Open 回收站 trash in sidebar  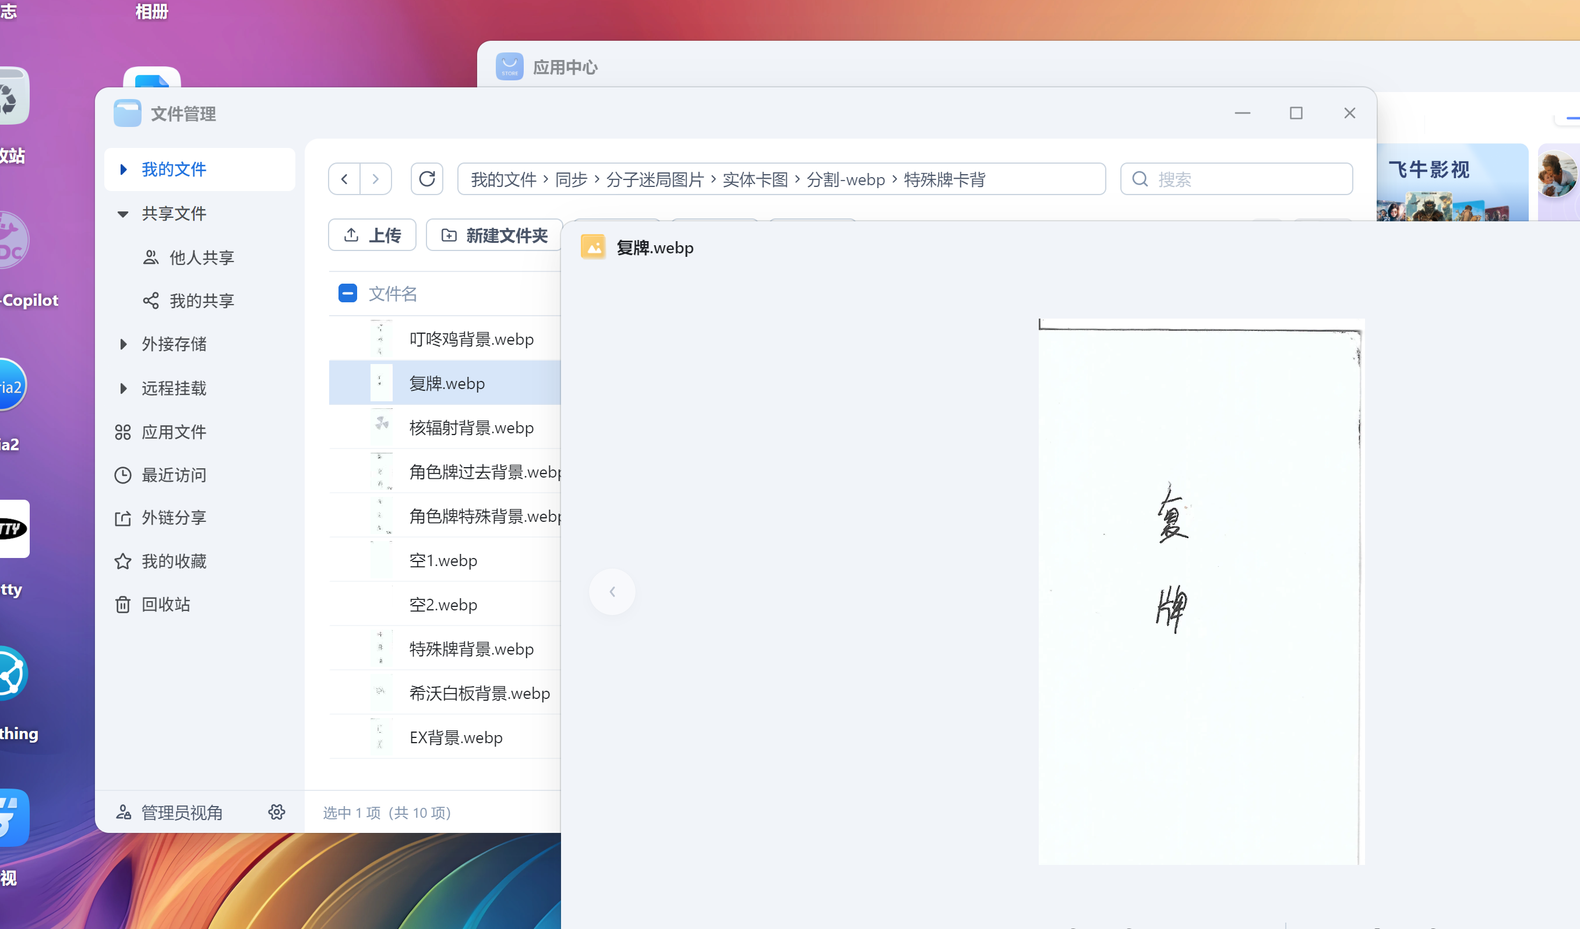[165, 605]
